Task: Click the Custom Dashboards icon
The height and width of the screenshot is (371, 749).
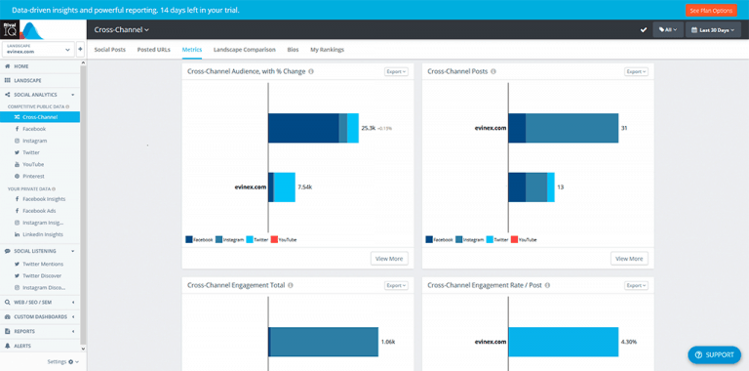Action: [7, 316]
